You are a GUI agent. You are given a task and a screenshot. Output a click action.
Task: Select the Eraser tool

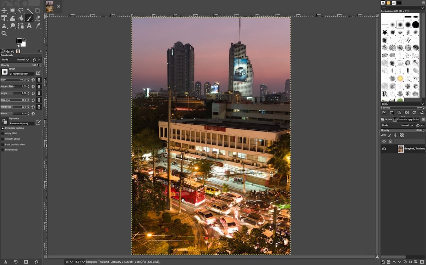[x=38, y=18]
